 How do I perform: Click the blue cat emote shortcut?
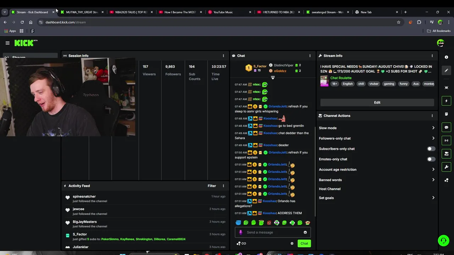tap(238, 223)
